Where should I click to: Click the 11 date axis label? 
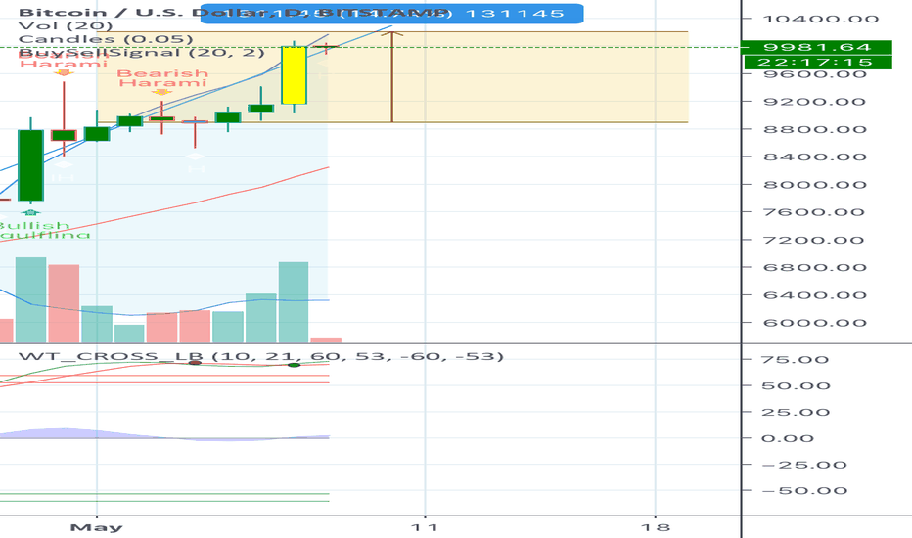click(424, 527)
